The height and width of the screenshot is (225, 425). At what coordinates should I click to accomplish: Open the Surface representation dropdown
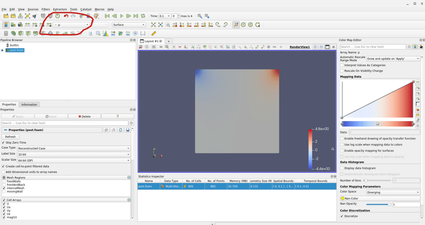pyautogui.click(x=129, y=25)
